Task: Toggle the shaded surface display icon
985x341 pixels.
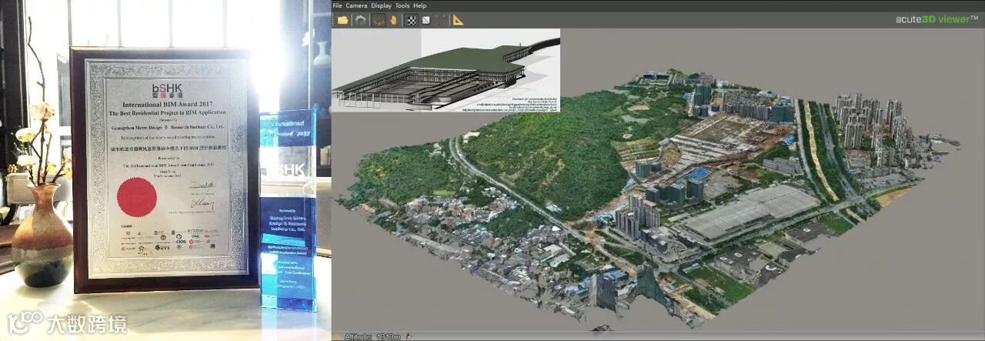Action: pos(426,20)
